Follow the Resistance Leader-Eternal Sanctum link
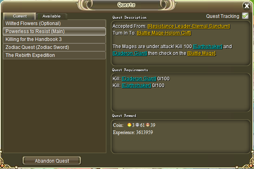Viewport: 254px width, 169px height. (189, 26)
